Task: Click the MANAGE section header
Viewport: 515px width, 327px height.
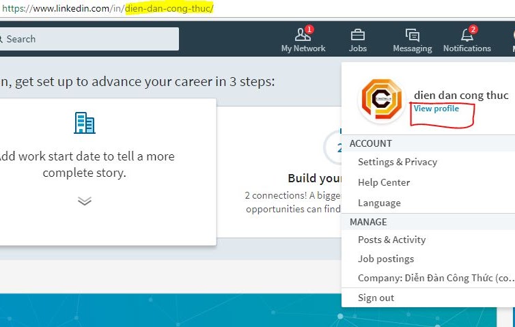Action: click(368, 222)
